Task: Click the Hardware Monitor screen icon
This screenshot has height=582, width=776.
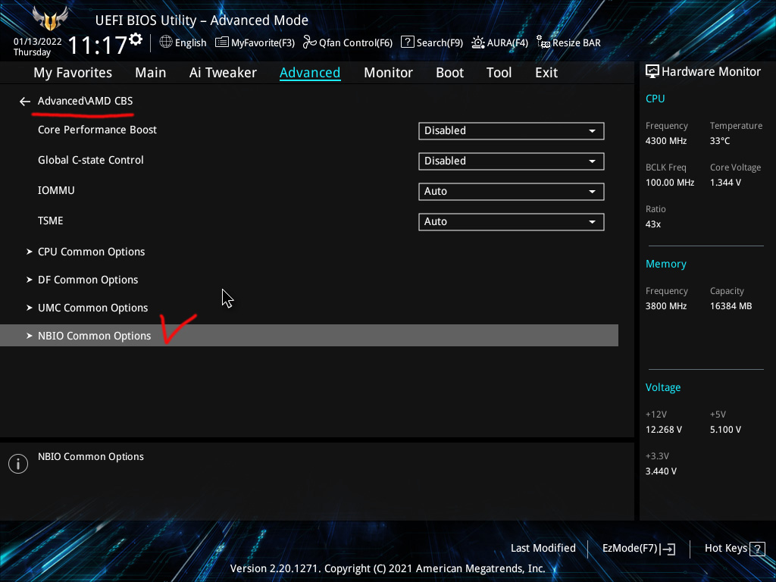Action: click(x=652, y=71)
